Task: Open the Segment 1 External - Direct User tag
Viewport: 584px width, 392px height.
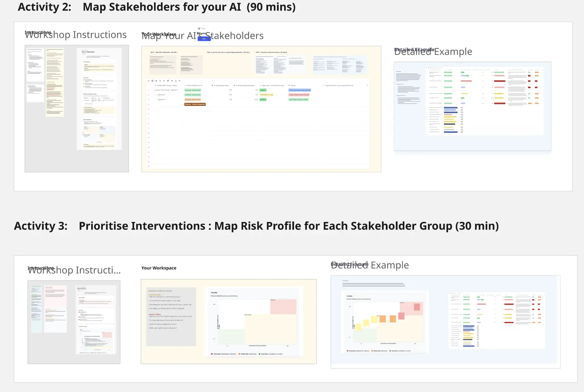Action: click(x=193, y=90)
